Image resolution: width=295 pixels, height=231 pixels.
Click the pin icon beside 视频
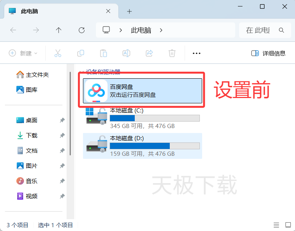coord(62,196)
